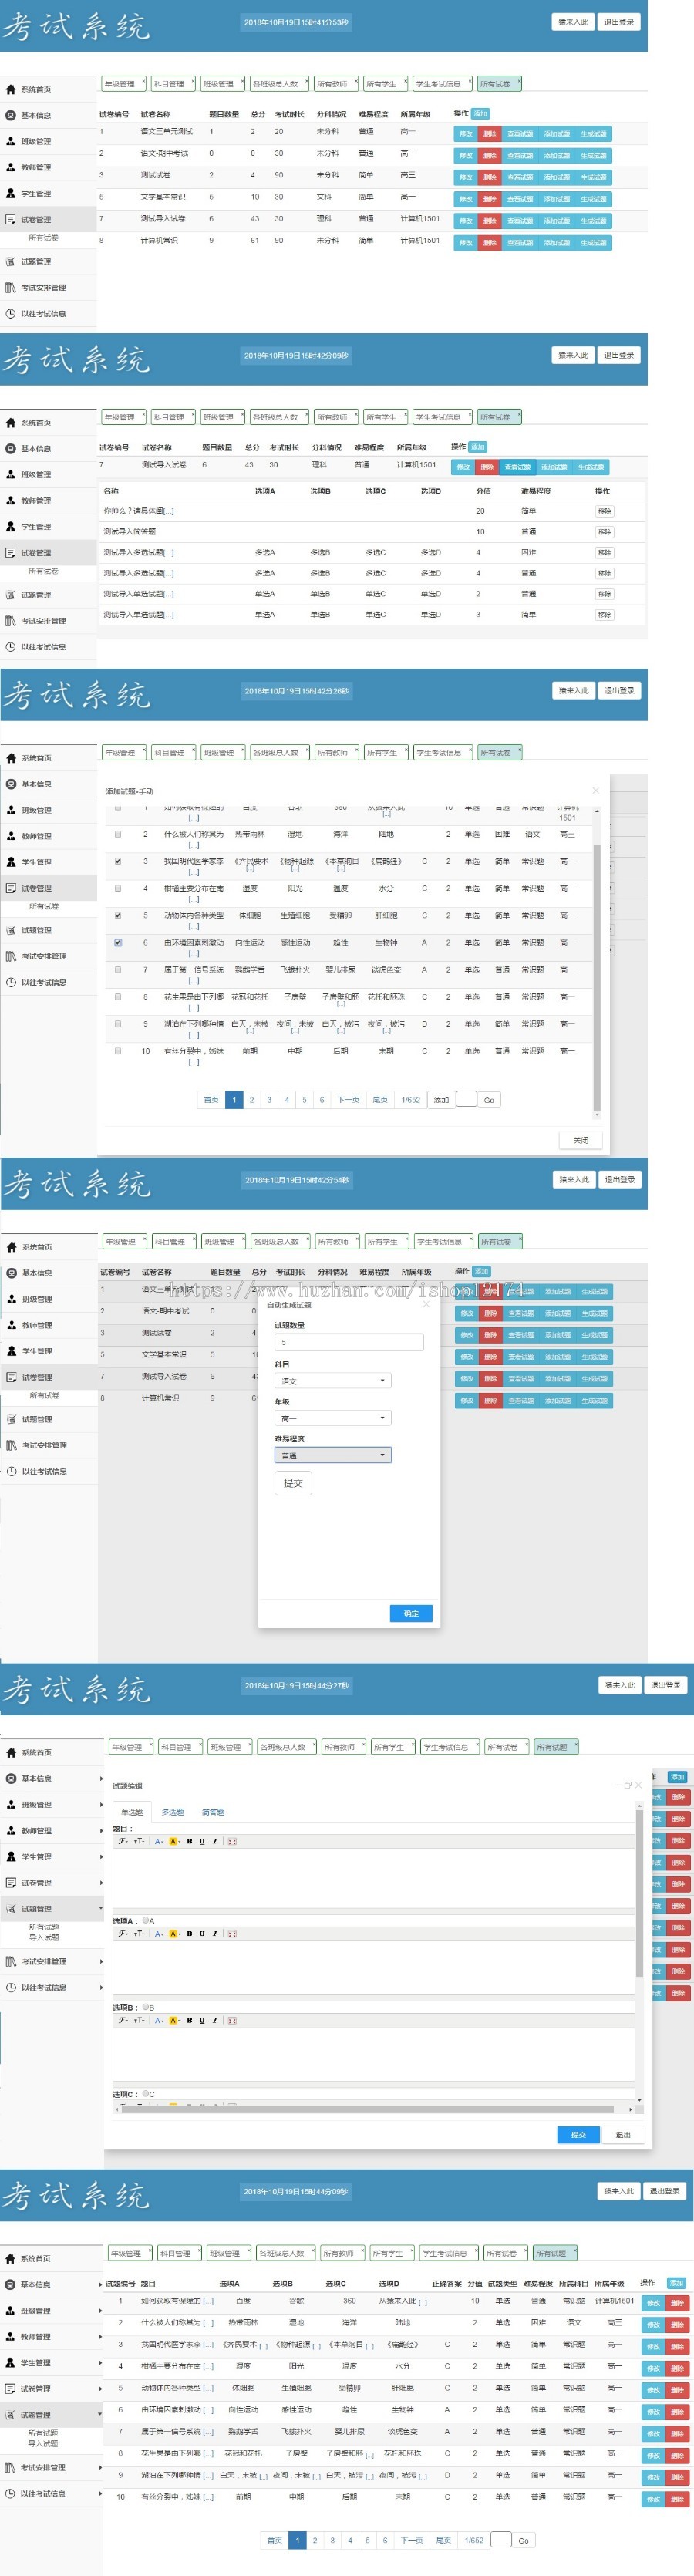
Task: Expand 教师管理 arrow on the 试题编辑 page sidebar
Action: click(101, 1831)
